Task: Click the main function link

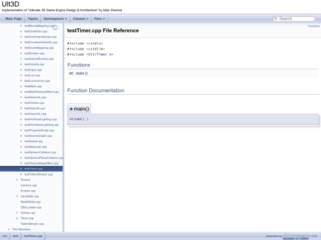Action: 80,73
